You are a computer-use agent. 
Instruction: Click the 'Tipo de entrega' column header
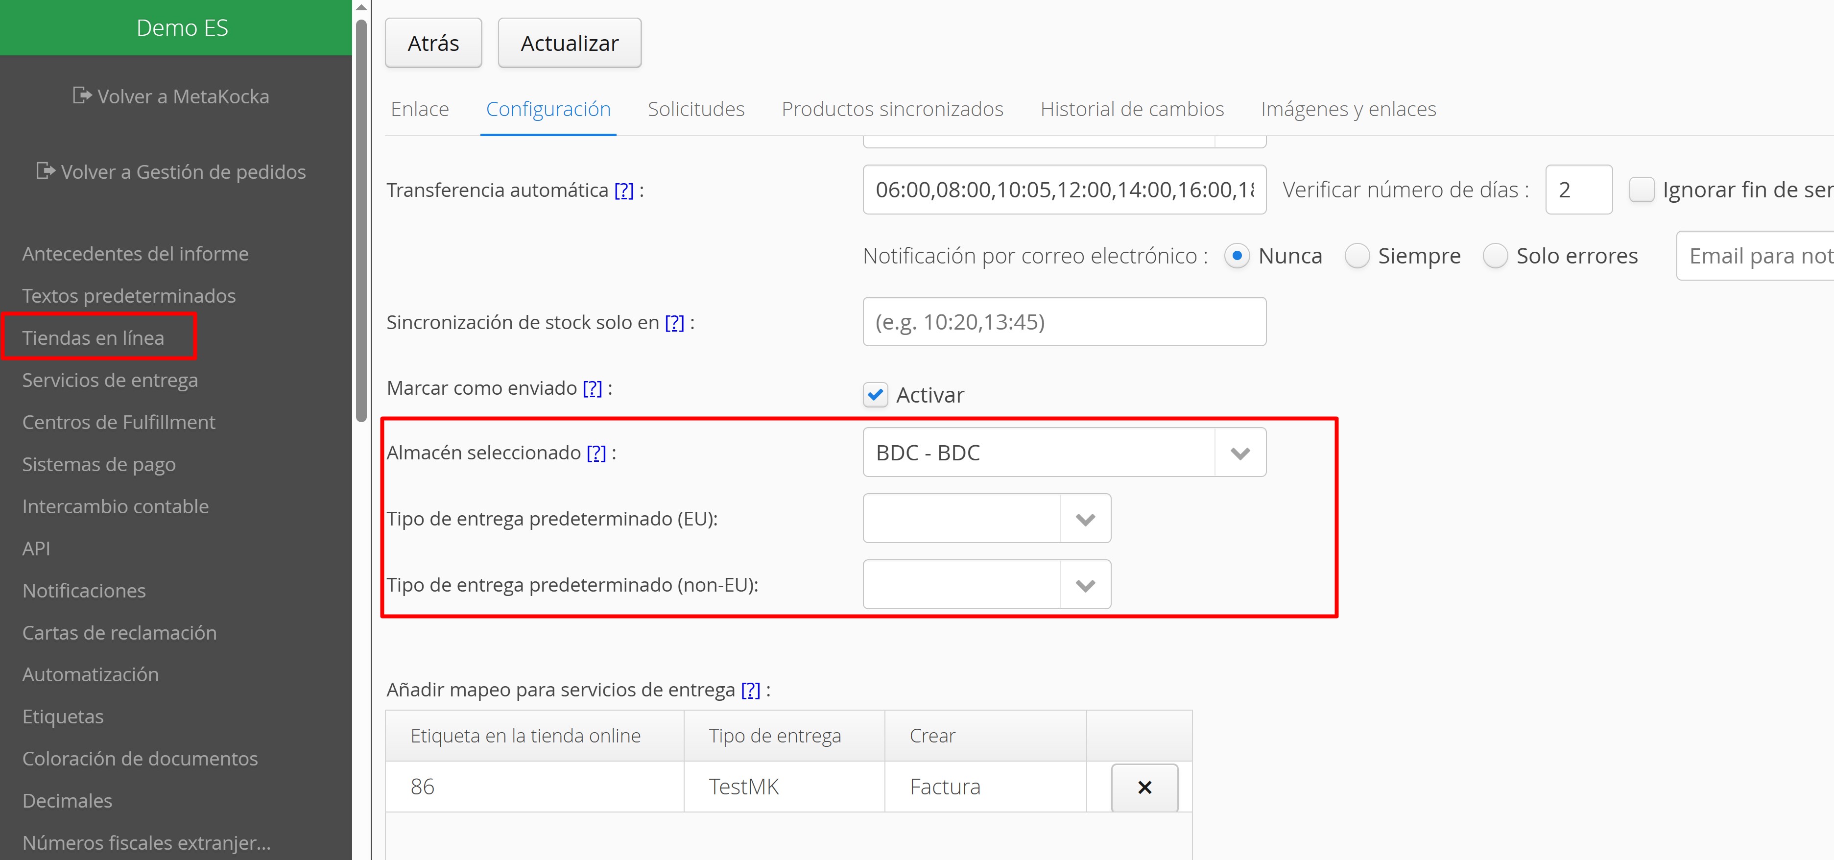tap(785, 736)
